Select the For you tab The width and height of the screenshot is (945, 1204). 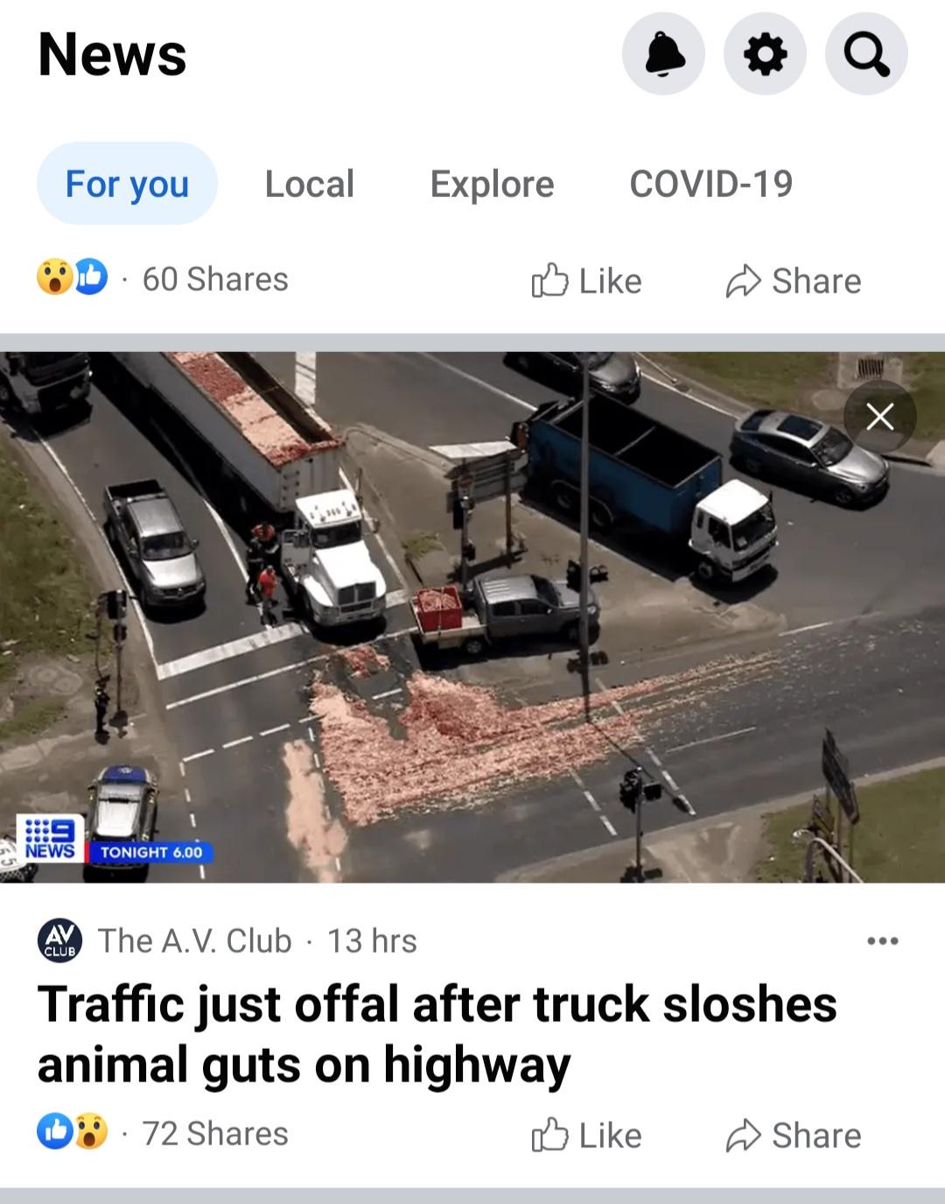[x=127, y=184]
